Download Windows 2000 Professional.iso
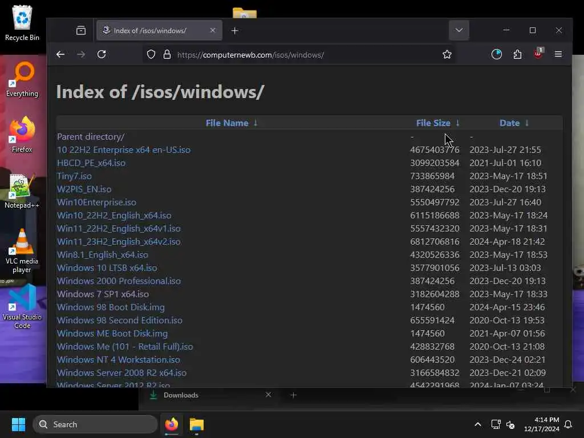 coord(119,281)
